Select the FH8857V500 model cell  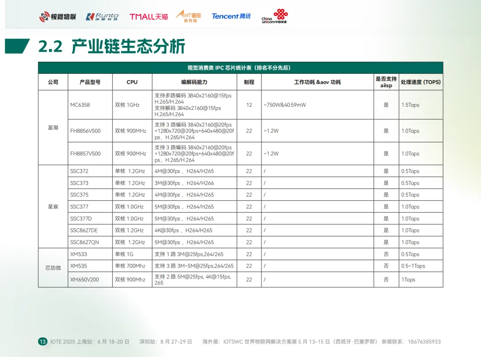(90, 154)
